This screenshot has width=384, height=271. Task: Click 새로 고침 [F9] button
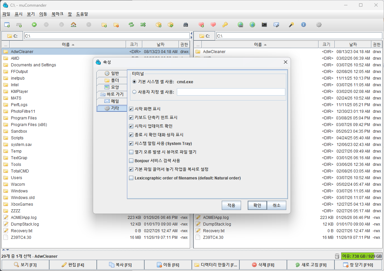pyautogui.click(x=311, y=265)
